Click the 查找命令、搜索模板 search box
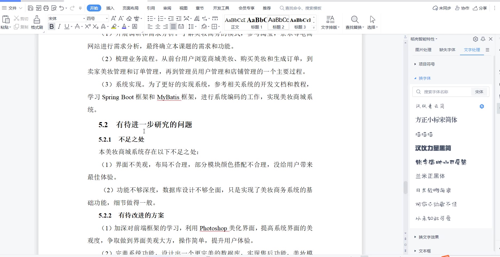500x257 pixels. click(x=300, y=8)
